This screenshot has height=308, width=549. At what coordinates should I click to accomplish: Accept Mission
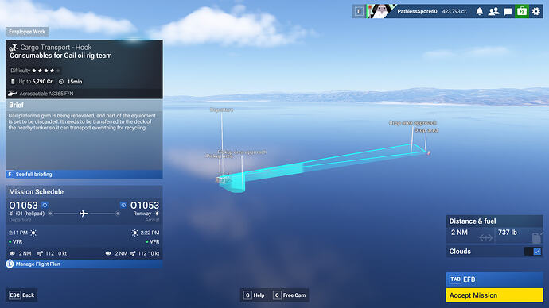pos(494,295)
